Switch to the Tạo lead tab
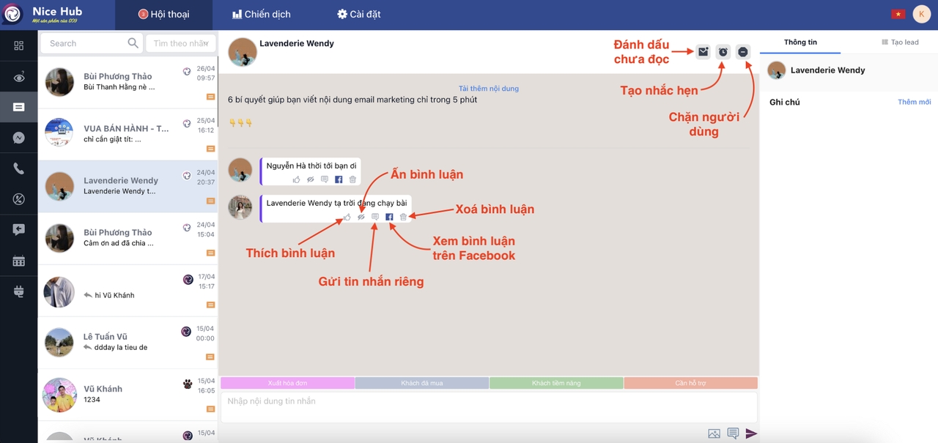This screenshot has width=938, height=443. point(900,42)
